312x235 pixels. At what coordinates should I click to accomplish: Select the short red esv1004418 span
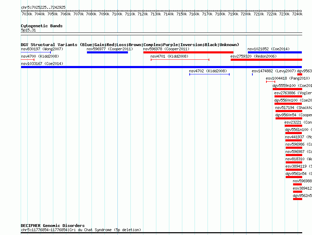tap(271, 82)
